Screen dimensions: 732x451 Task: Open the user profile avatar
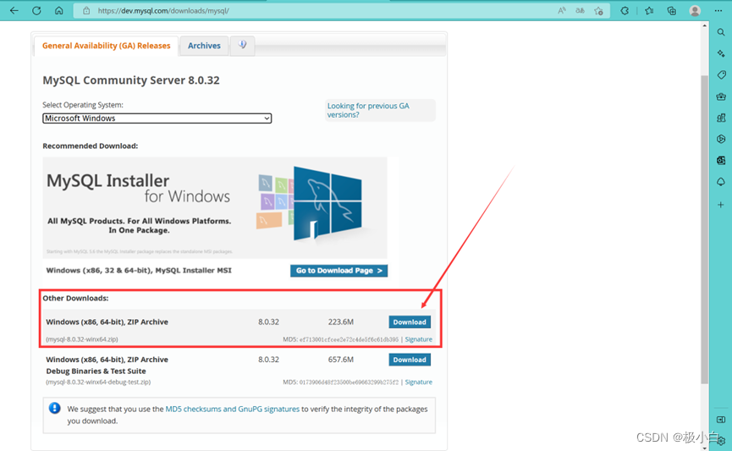click(x=695, y=10)
